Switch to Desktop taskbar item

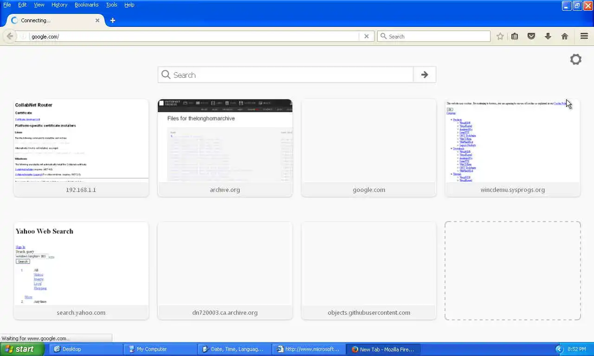(86, 349)
